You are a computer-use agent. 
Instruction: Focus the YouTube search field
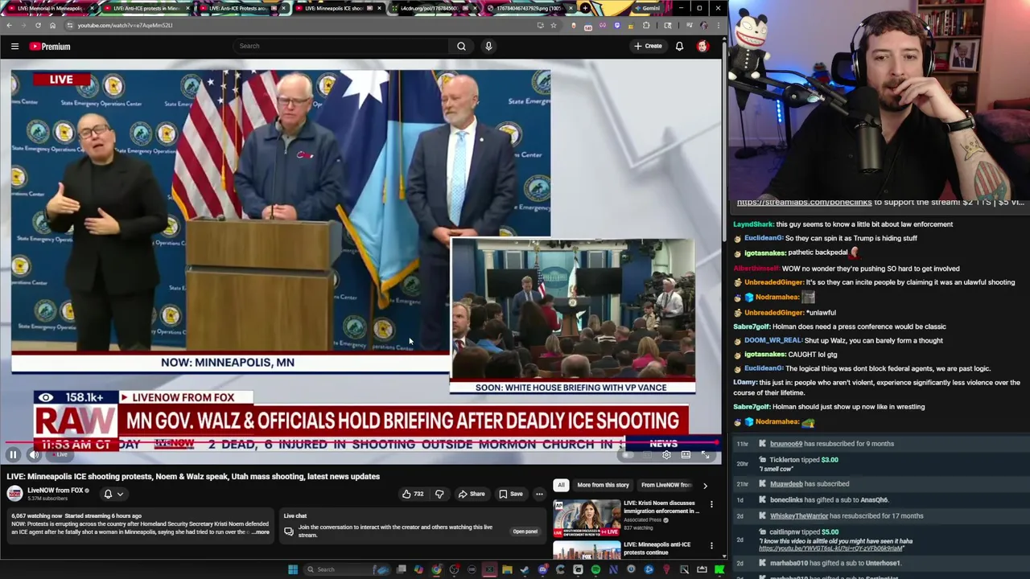(x=343, y=46)
